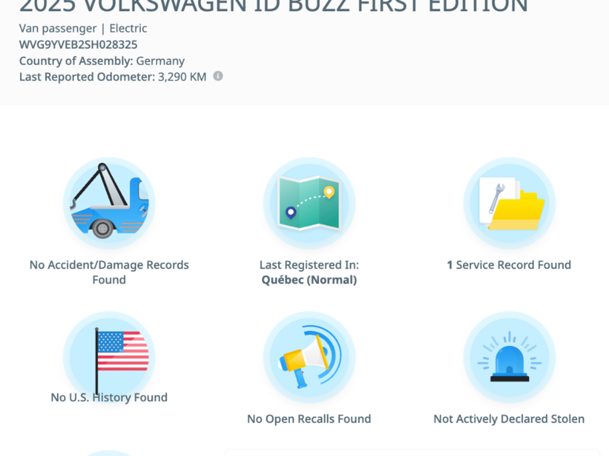Click the Country of Assembly: Germany line
This screenshot has height=456, width=609.
(x=102, y=61)
